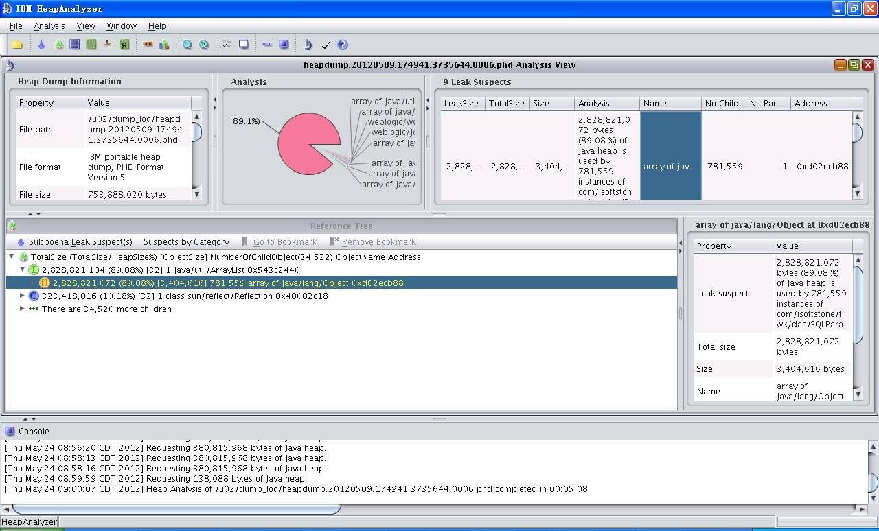Collapse the TotalSize root tree node
The image size is (879, 531).
(12, 257)
